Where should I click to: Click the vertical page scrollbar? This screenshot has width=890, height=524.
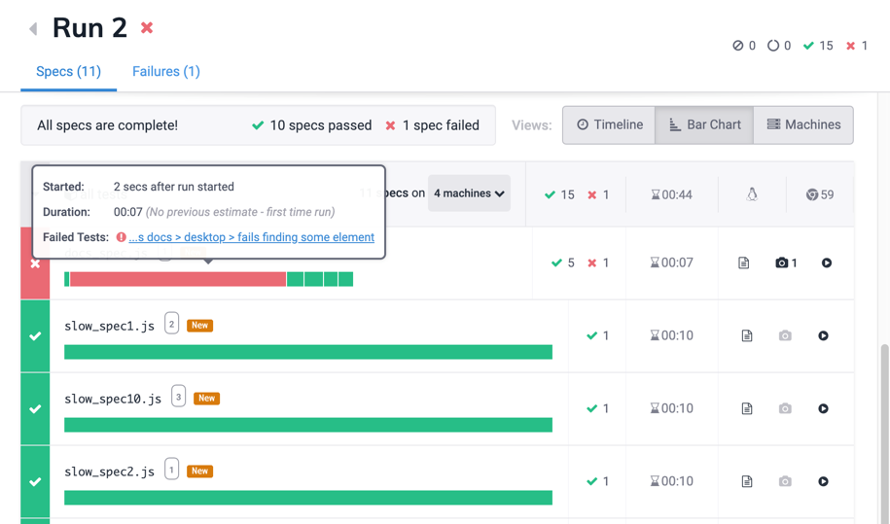[x=884, y=428]
